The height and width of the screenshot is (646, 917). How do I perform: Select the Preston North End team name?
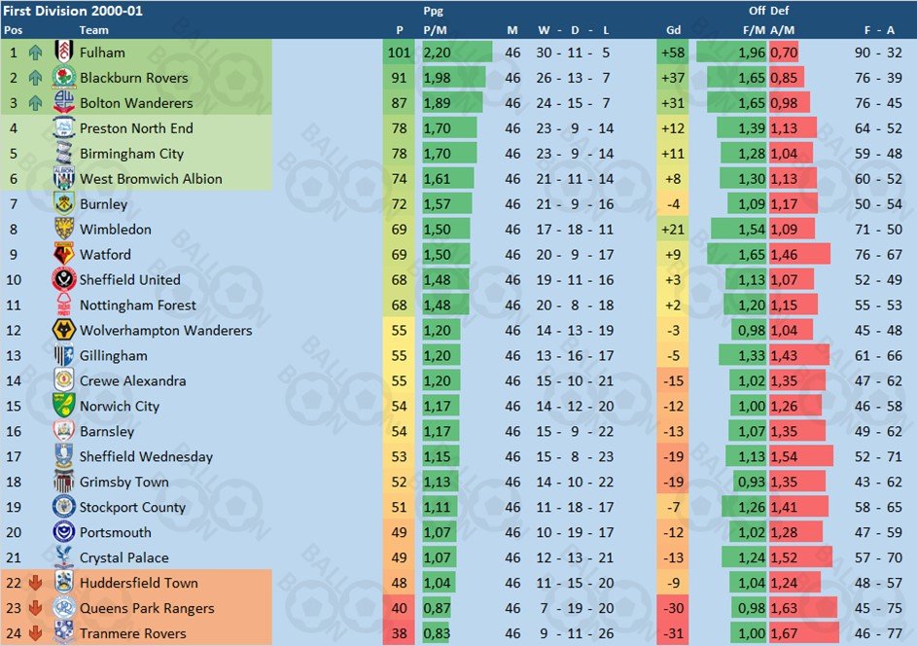(x=136, y=128)
